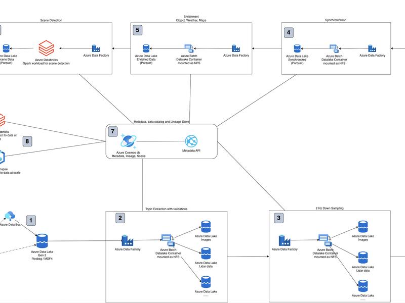Screen dimensions: 405x303
Task: Click the "Azure Cosmos db" label
Action: (x=128, y=153)
